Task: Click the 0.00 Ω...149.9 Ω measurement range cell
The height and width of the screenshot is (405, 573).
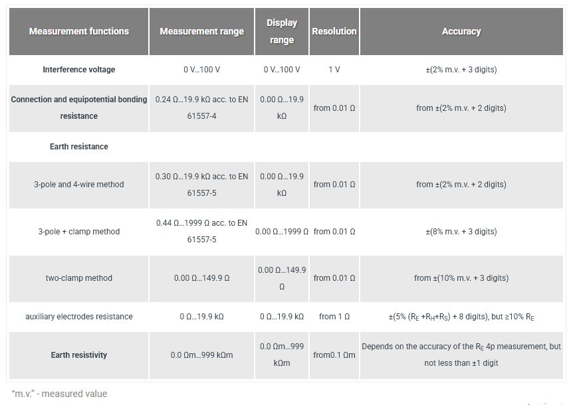Action: (201, 278)
